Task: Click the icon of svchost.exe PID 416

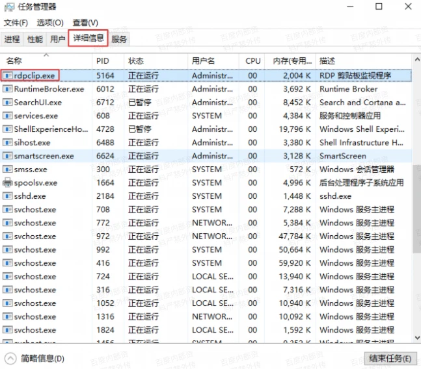Action: (x=8, y=263)
